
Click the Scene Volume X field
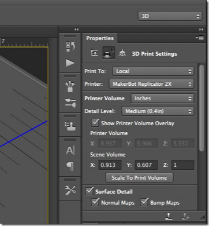110,165
